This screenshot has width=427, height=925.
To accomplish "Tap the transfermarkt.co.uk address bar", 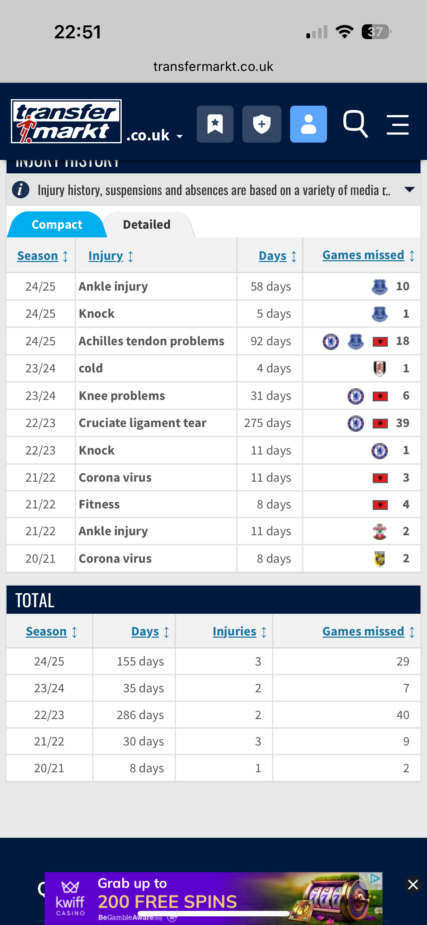I will (x=213, y=67).
